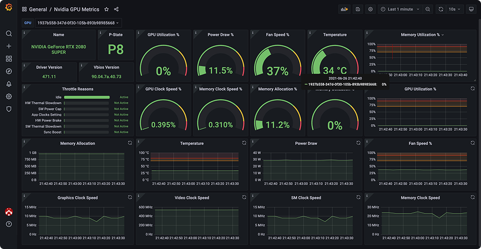Image resolution: width=481 pixels, height=249 pixels.
Task: Click the dashboards grid icon beside General
Action: pos(24,9)
